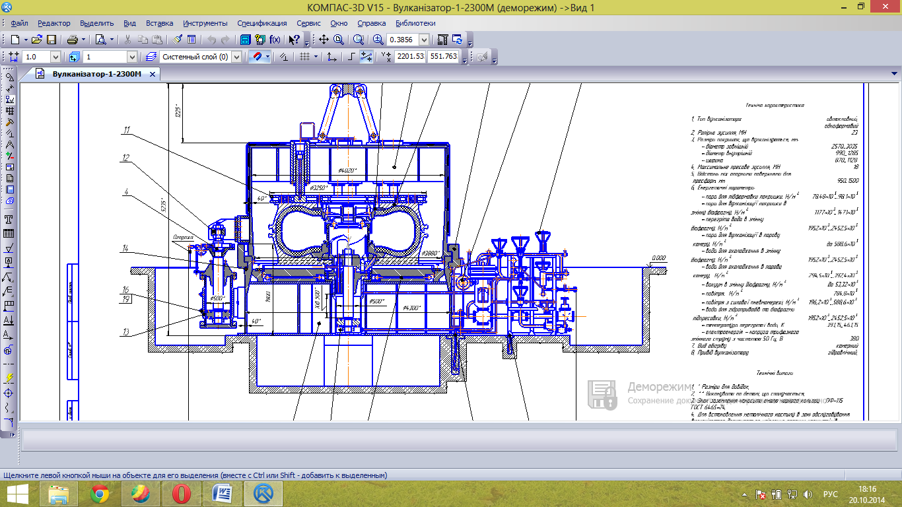Undo the last action
Screen dimensions: 902x507
[x=211, y=40]
